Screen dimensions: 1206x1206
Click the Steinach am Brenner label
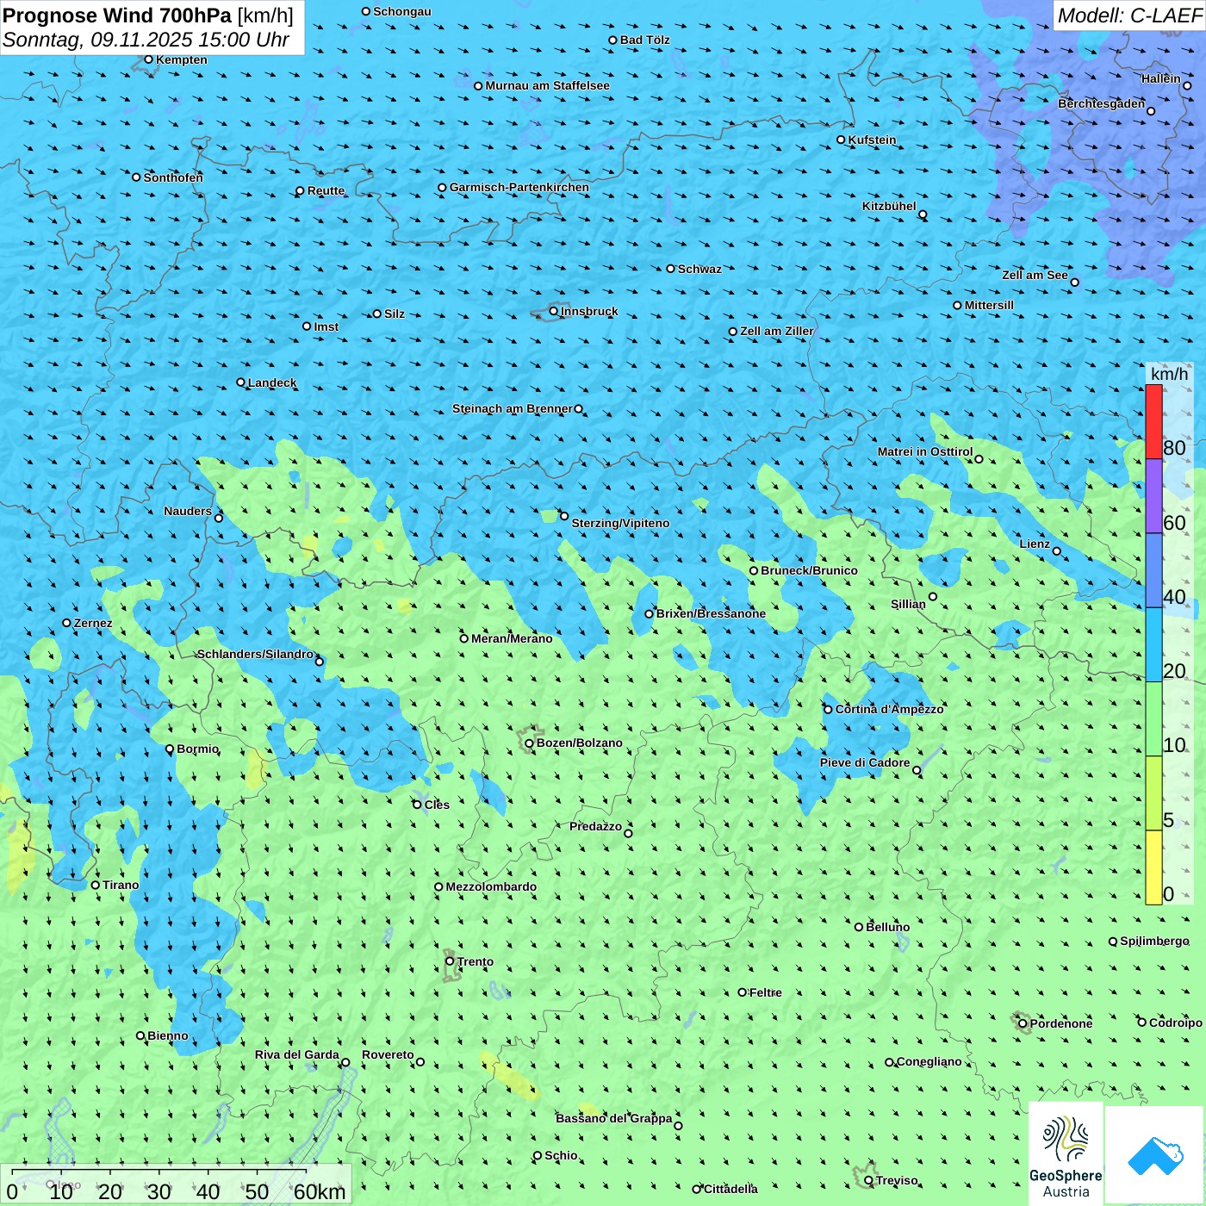coord(513,408)
